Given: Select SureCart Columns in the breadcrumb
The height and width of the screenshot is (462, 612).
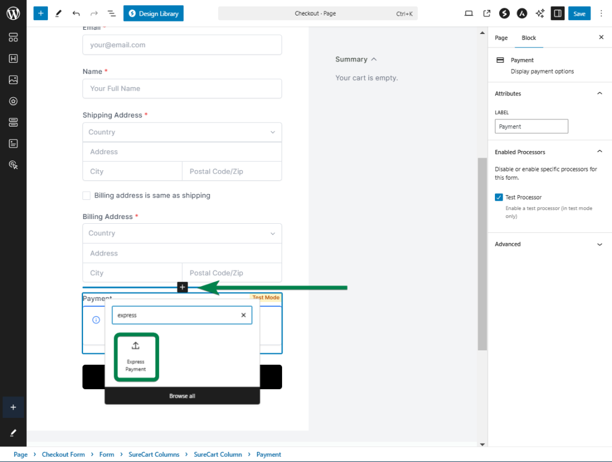Looking at the screenshot, I should (154, 454).
